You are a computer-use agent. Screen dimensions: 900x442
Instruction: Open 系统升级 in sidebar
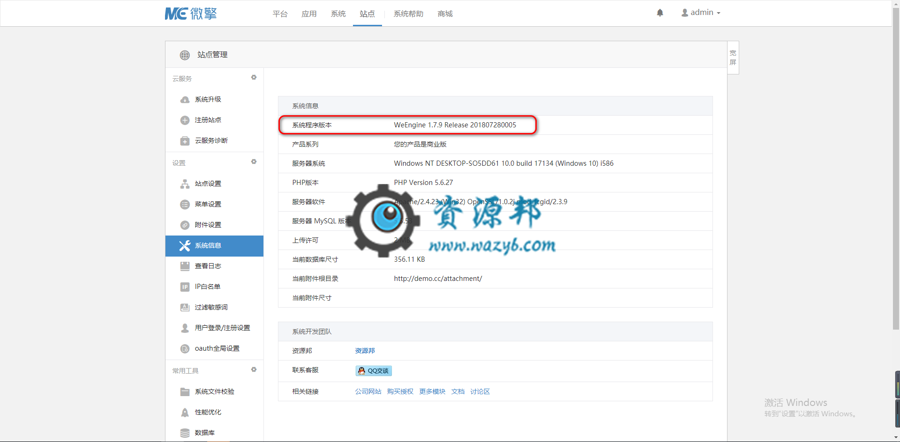click(x=208, y=99)
